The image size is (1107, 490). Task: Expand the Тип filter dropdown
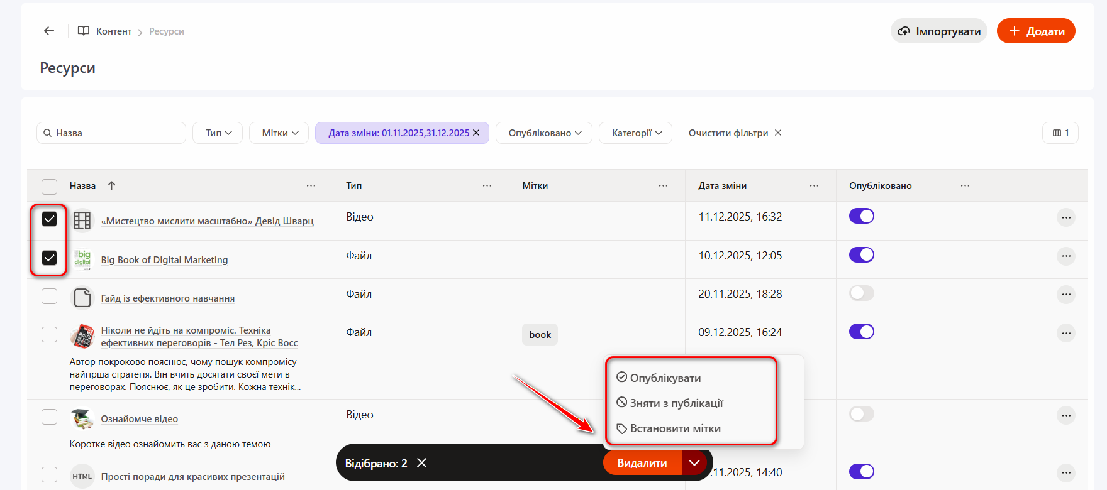218,133
